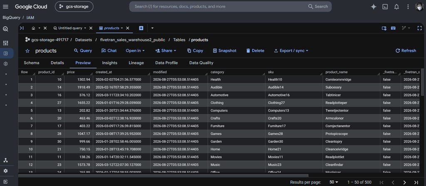
Task: Open Gemini AI assistant sparkle icon
Action: (374, 7)
